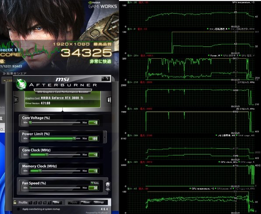Click the Reset button

(86, 203)
